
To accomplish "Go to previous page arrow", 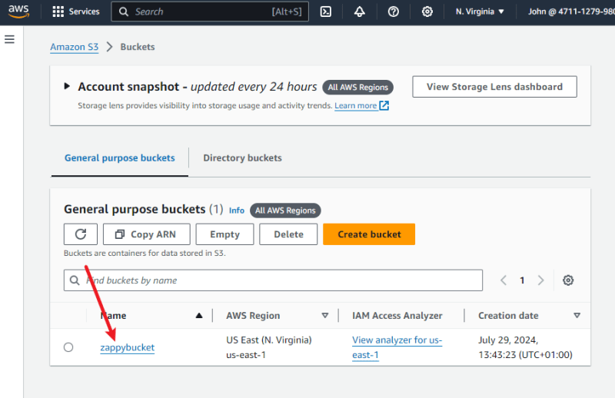I will (x=504, y=280).
